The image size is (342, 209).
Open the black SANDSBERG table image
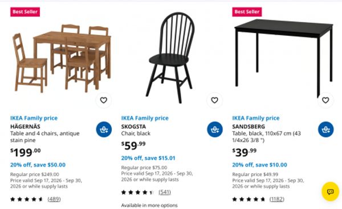point(283,57)
